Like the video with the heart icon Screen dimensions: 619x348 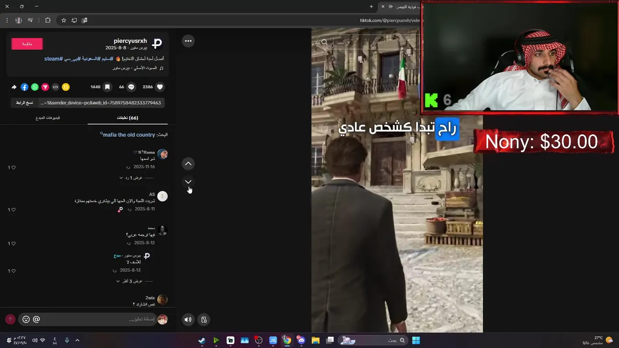pos(160,87)
